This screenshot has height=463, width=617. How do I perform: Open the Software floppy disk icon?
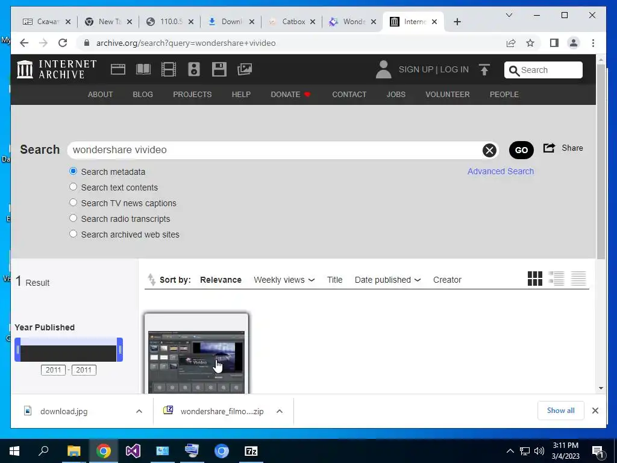click(x=219, y=69)
